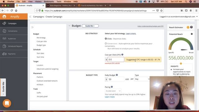
Task: Click the Daily Budget amount field
Action: (116, 79)
